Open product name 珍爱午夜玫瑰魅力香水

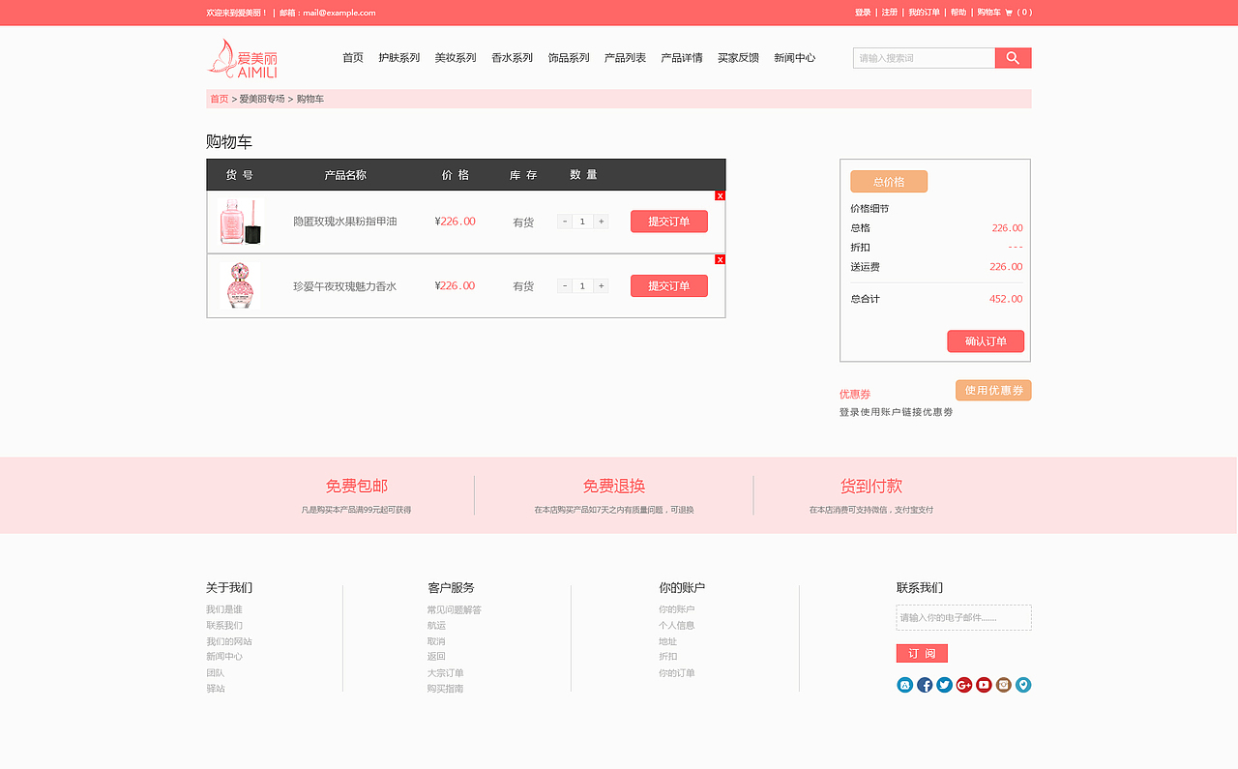coord(345,286)
